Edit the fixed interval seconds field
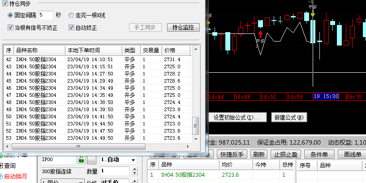 point(46,15)
